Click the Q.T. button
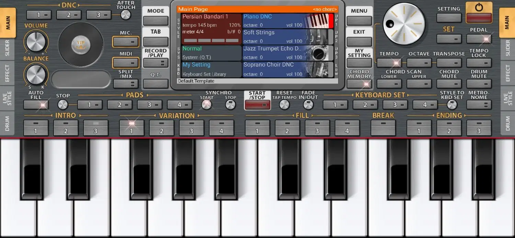Screen dimensions: 515x238 point(156,84)
